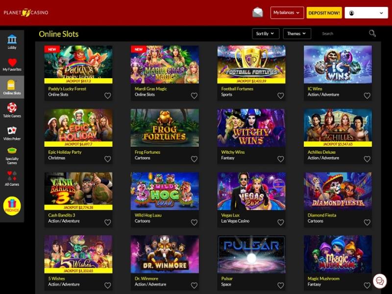Open Specialty Games section

point(12,156)
